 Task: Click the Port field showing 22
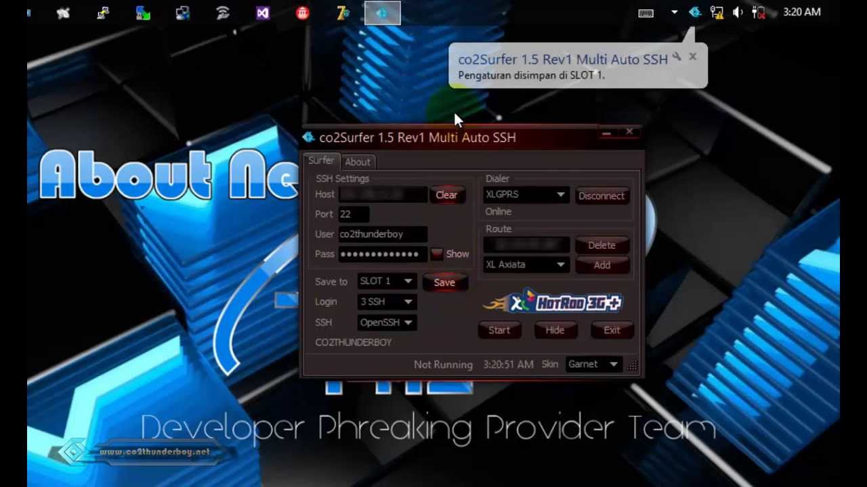(x=354, y=214)
